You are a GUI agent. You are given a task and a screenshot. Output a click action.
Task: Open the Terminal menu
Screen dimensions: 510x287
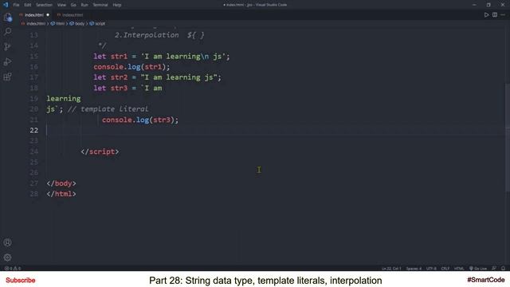click(x=100, y=5)
